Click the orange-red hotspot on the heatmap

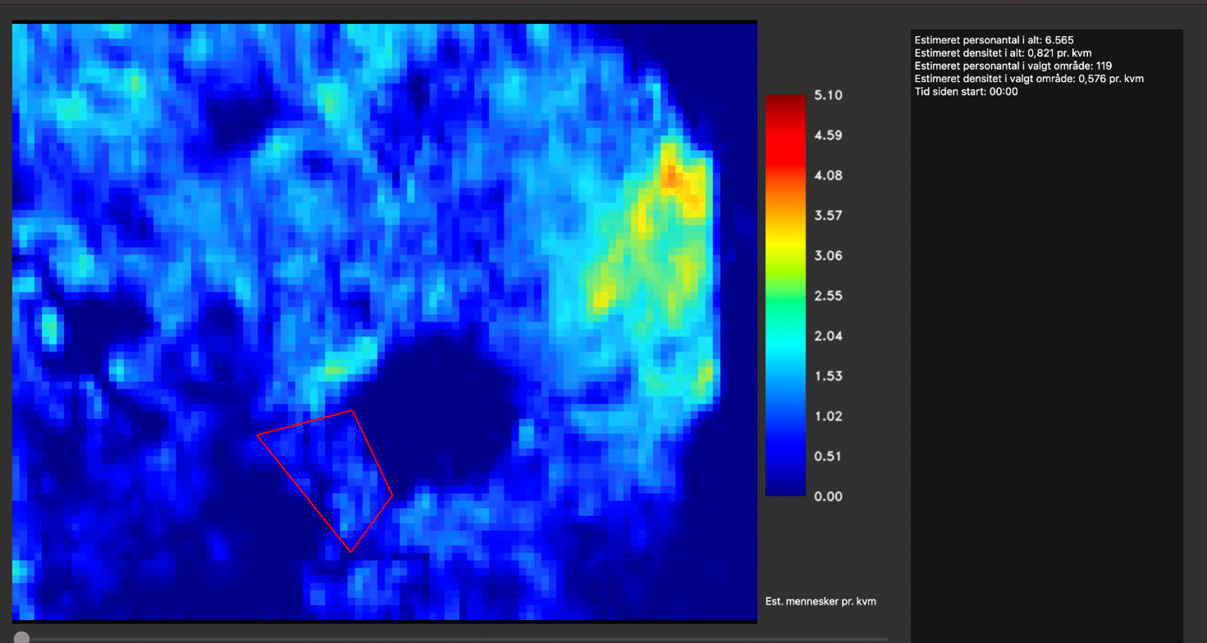pyautogui.click(x=672, y=175)
